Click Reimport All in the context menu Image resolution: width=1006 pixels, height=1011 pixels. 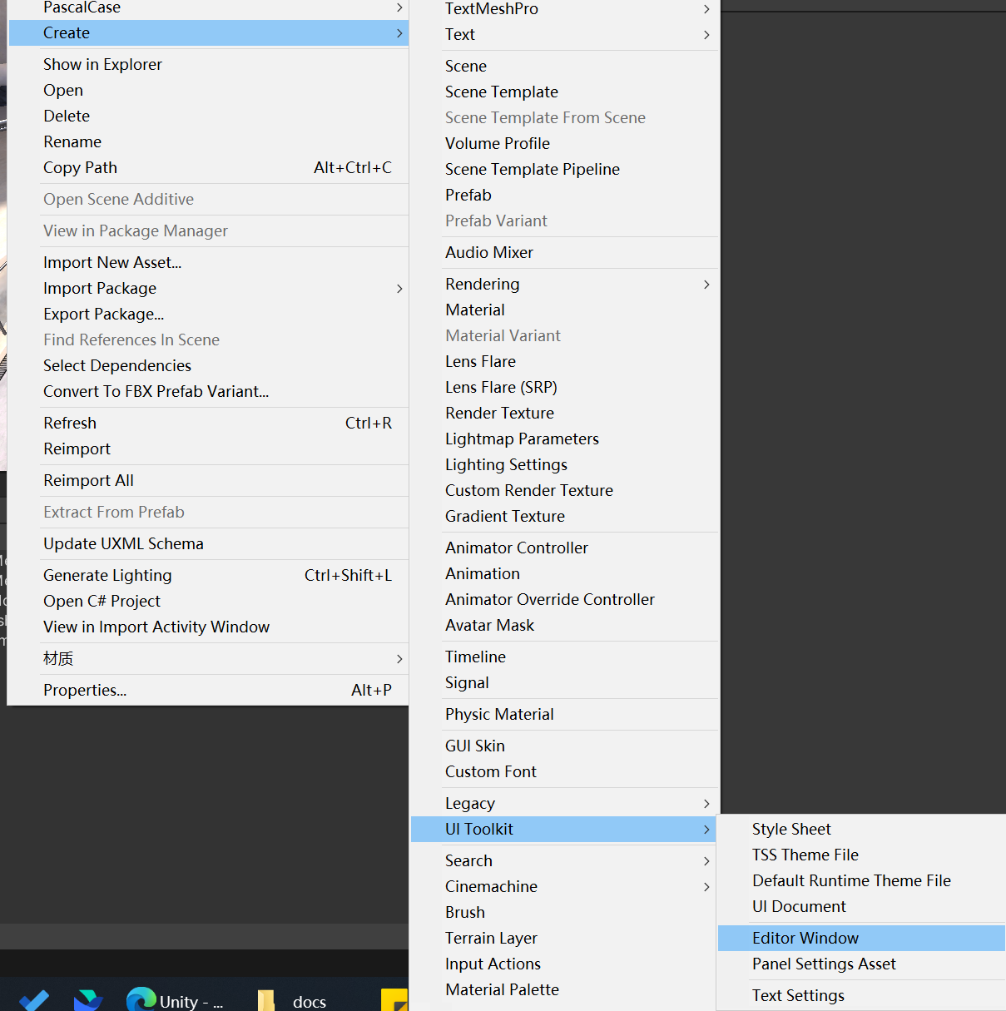[x=88, y=481]
